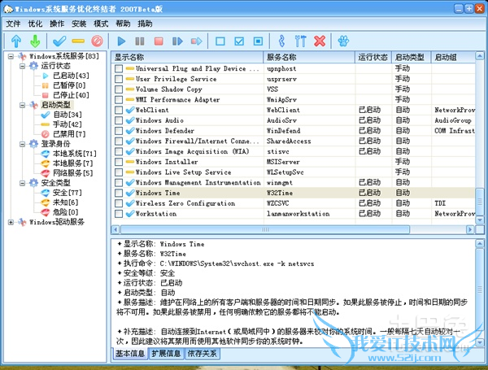Switch to the 依存关系 tab

point(203,354)
